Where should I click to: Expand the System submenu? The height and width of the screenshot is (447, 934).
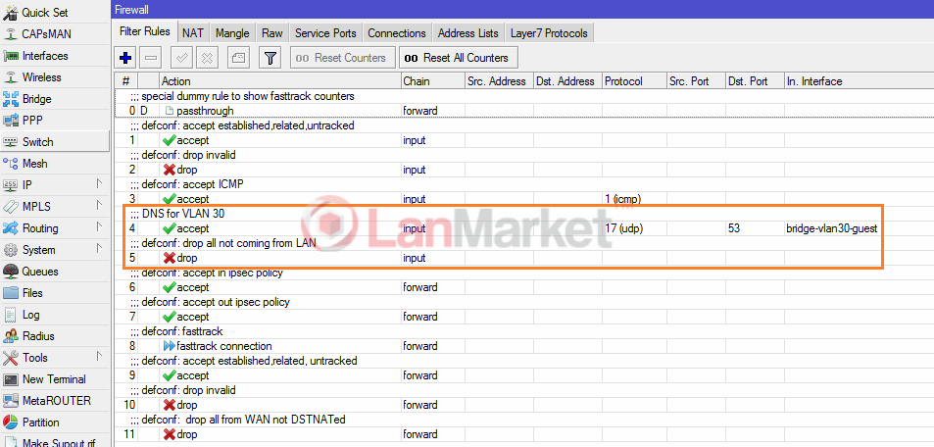click(55, 250)
